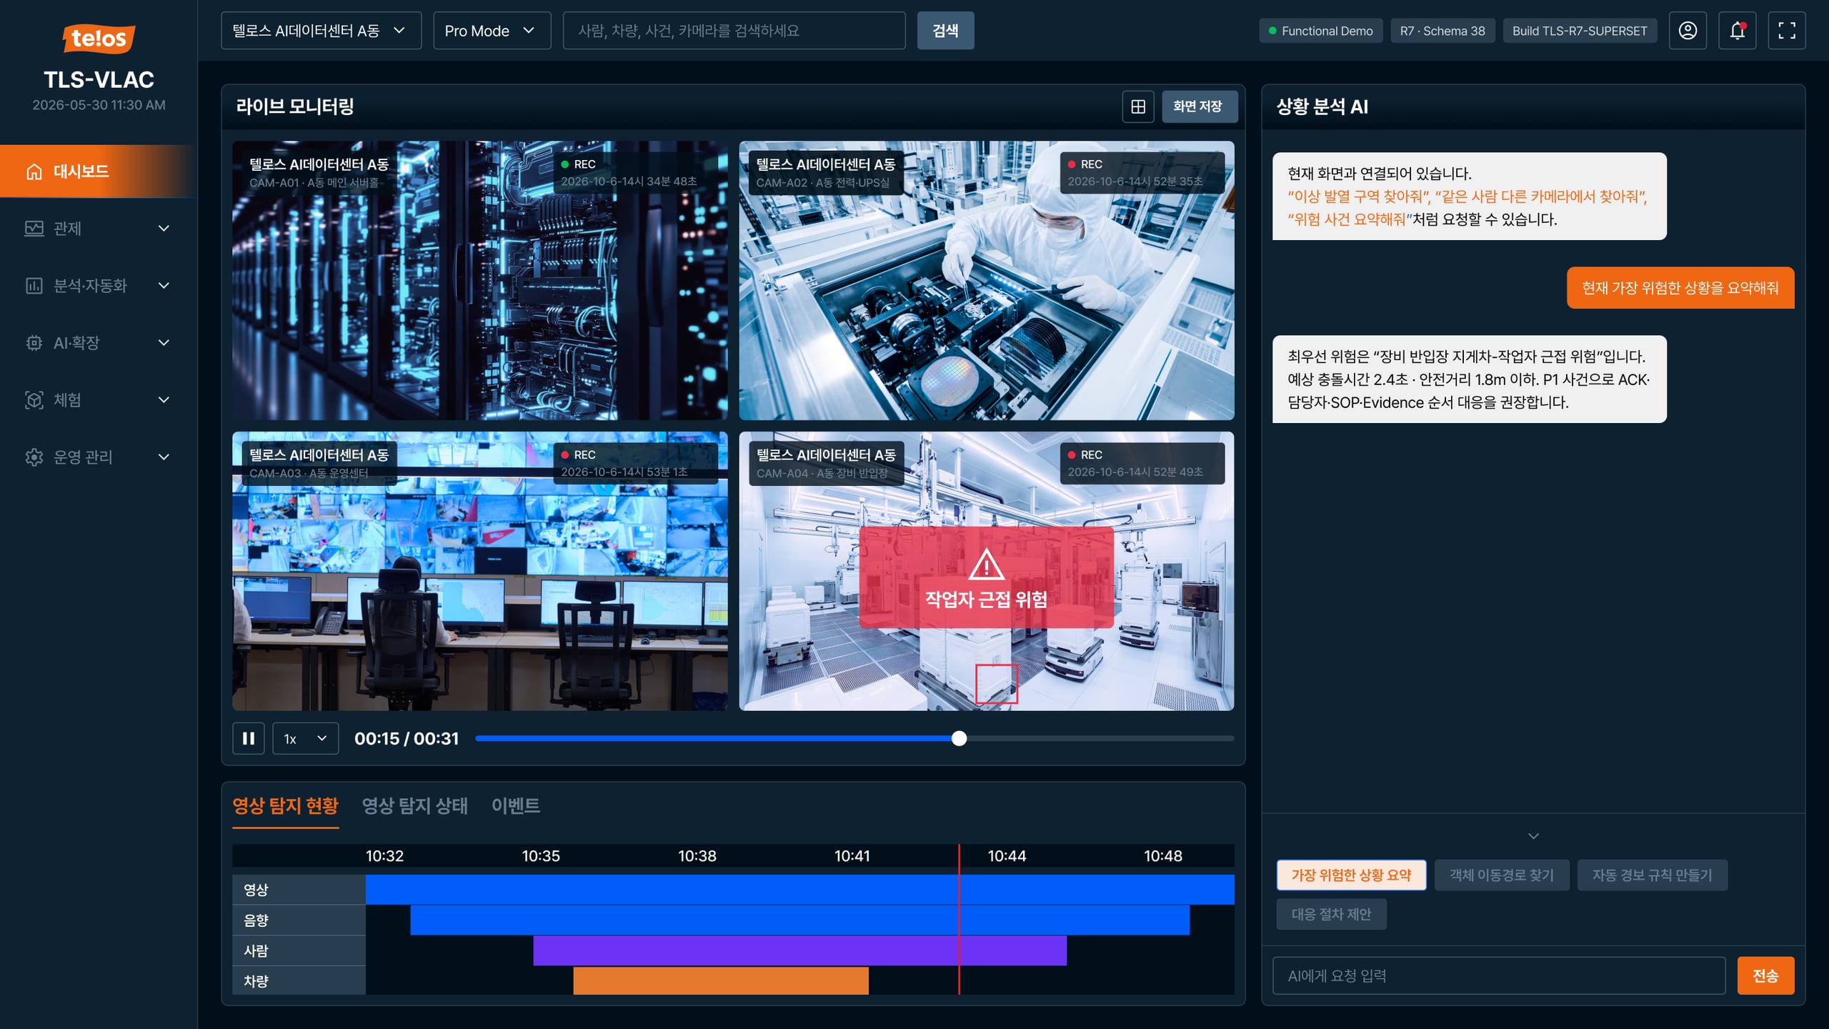
Task: Click the 운영 관리 gear icon
Action: pyautogui.click(x=34, y=457)
